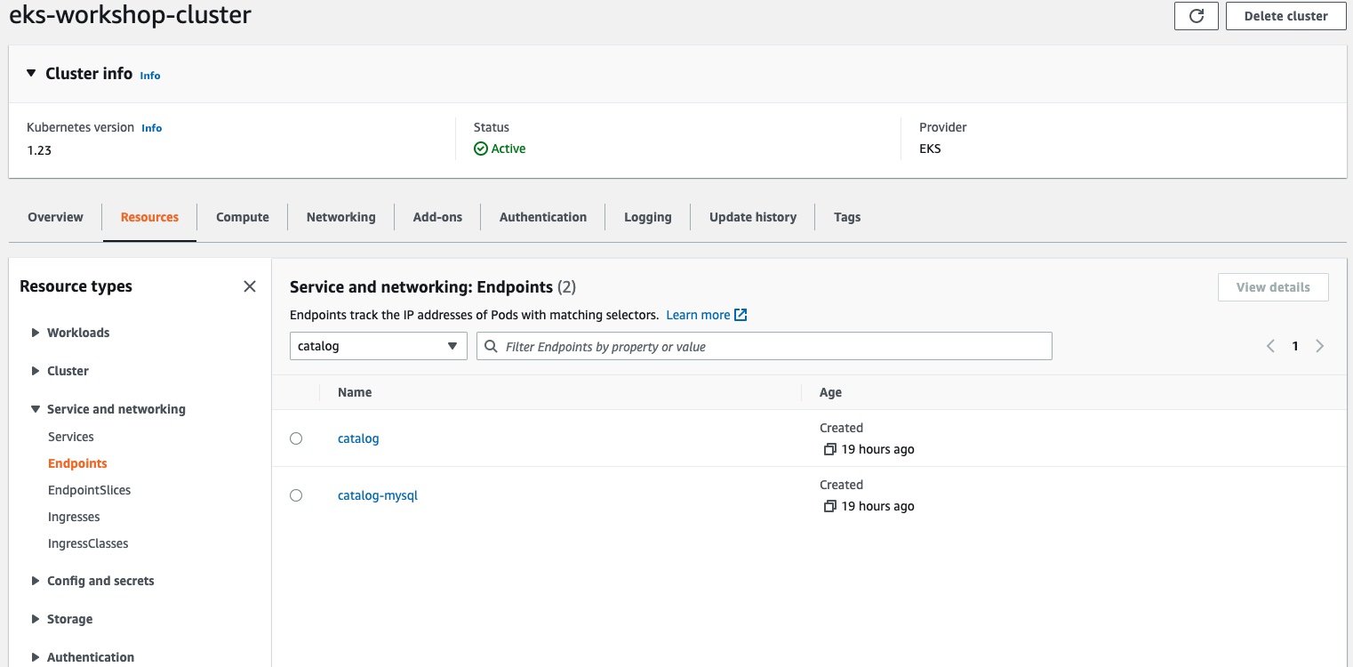Screen dimensions: 1353x667
Task: Click the Delete cluster button
Action: click(x=1285, y=16)
